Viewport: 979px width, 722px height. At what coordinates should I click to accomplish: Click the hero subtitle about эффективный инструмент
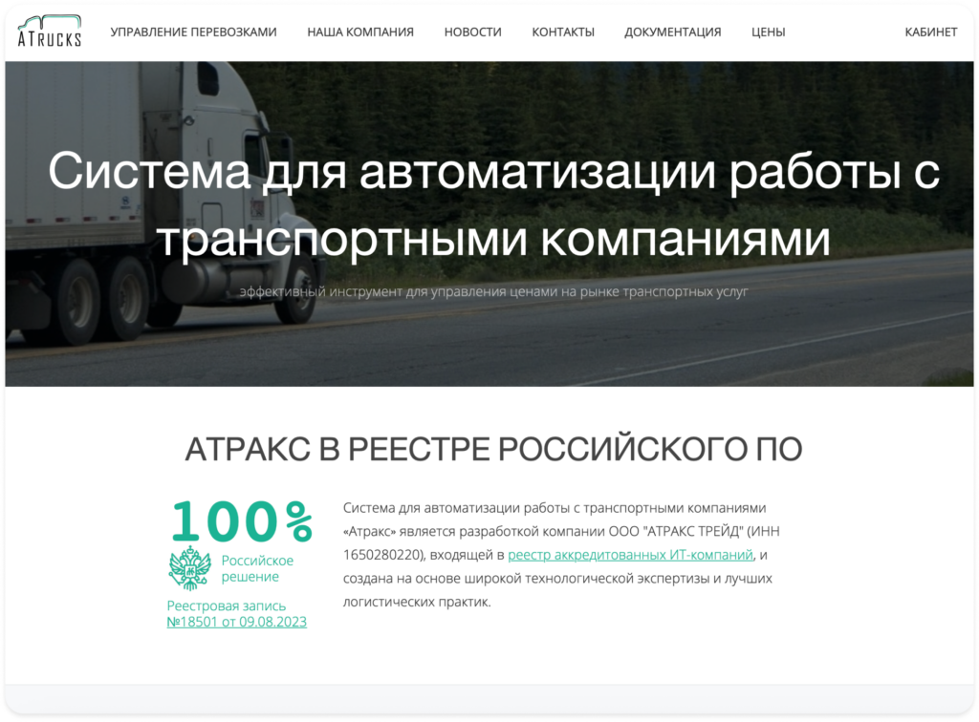click(493, 291)
